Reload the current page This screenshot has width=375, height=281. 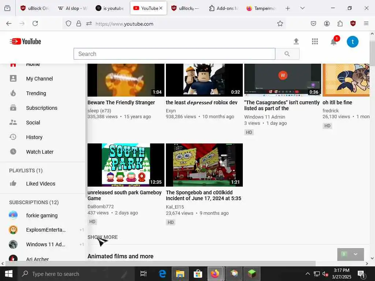[35, 23]
